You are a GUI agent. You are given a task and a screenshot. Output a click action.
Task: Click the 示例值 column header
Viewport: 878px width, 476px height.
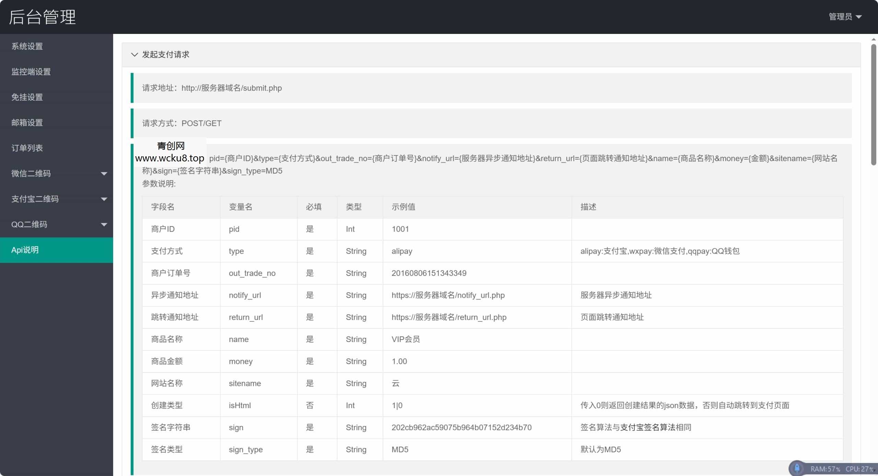[403, 207]
